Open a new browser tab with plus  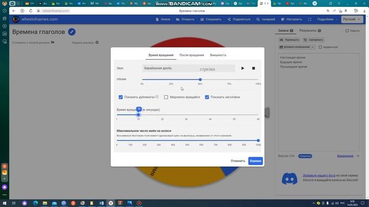tap(315, 3)
